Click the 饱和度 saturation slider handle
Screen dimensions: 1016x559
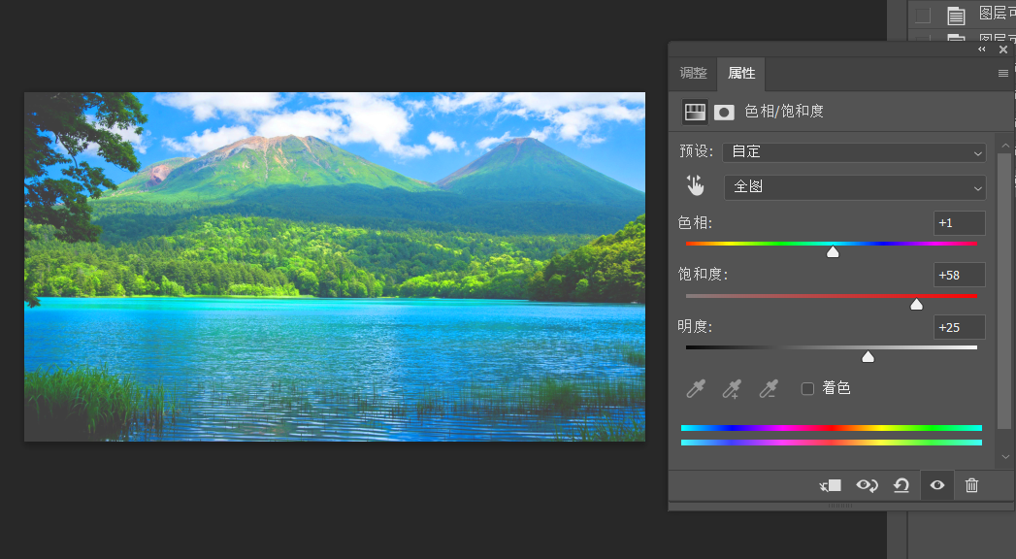point(916,305)
